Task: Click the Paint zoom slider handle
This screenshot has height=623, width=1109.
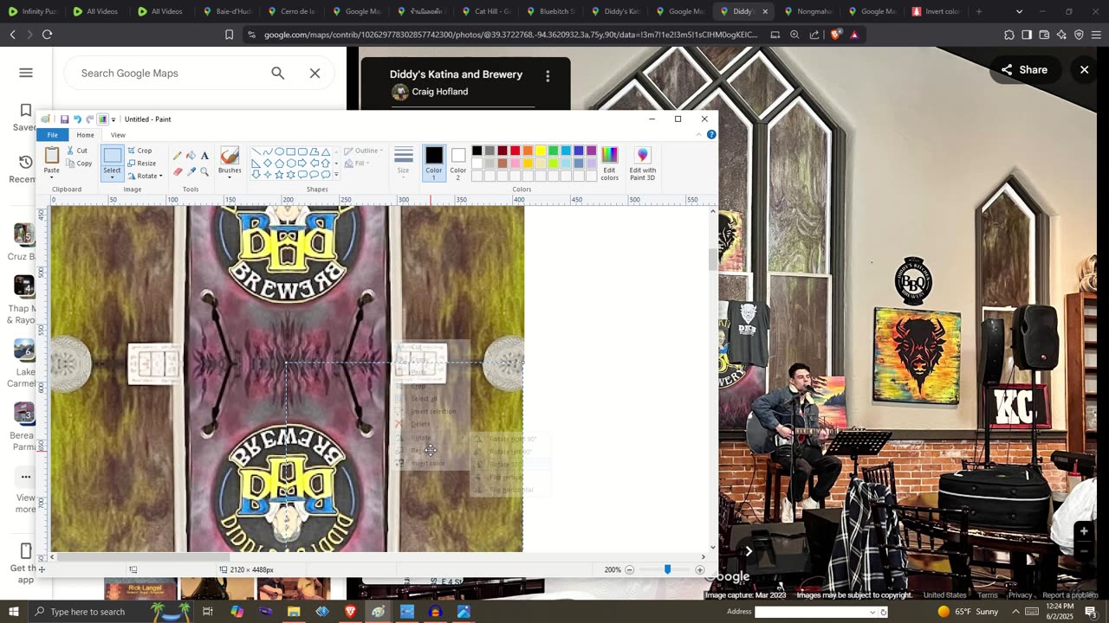Action: click(667, 569)
